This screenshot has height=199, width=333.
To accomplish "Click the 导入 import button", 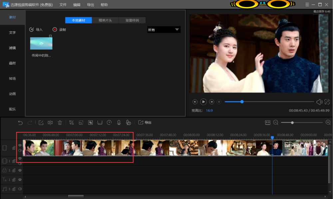I will tap(36, 30).
